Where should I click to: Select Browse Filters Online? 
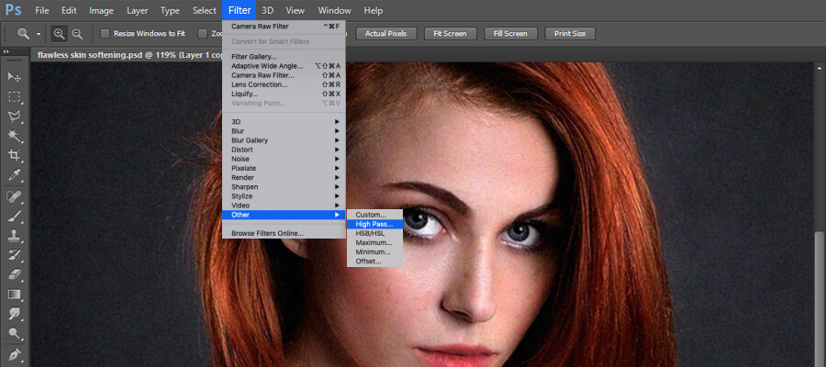click(x=284, y=233)
